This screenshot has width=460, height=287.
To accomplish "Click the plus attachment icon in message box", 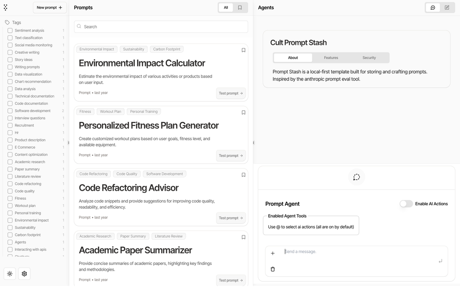I will pos(273,253).
